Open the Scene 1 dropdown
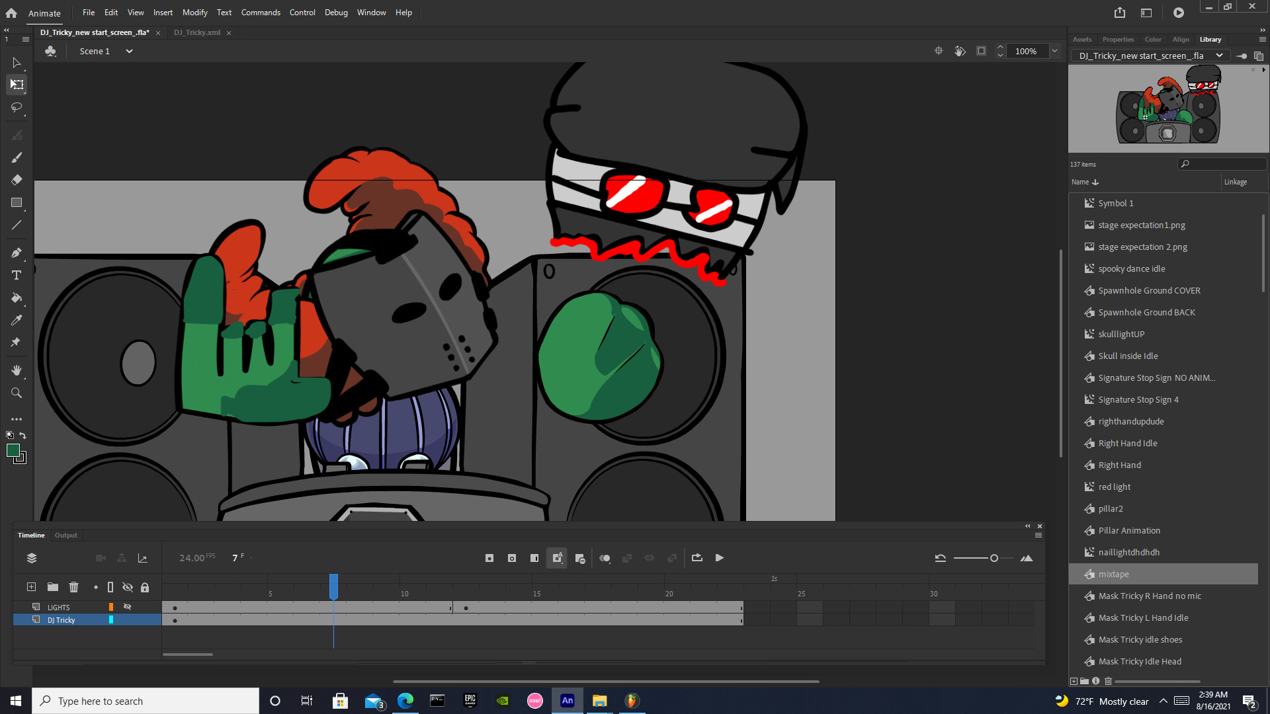The width and height of the screenshot is (1270, 714). pyautogui.click(x=129, y=52)
